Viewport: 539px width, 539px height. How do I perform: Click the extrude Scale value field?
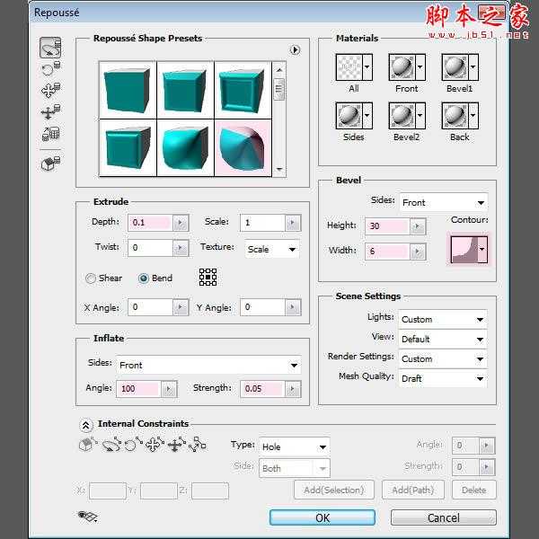(262, 223)
